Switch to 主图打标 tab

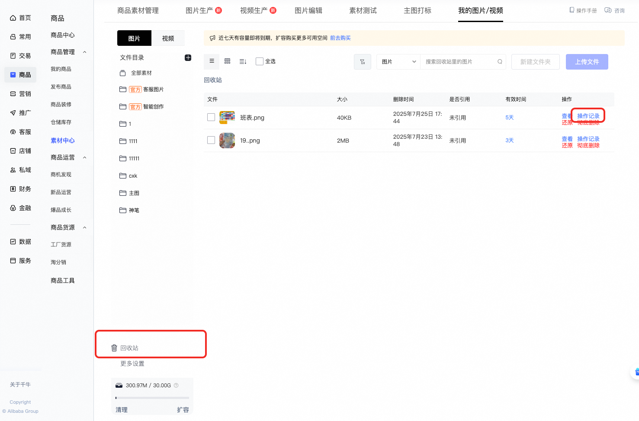(x=417, y=10)
